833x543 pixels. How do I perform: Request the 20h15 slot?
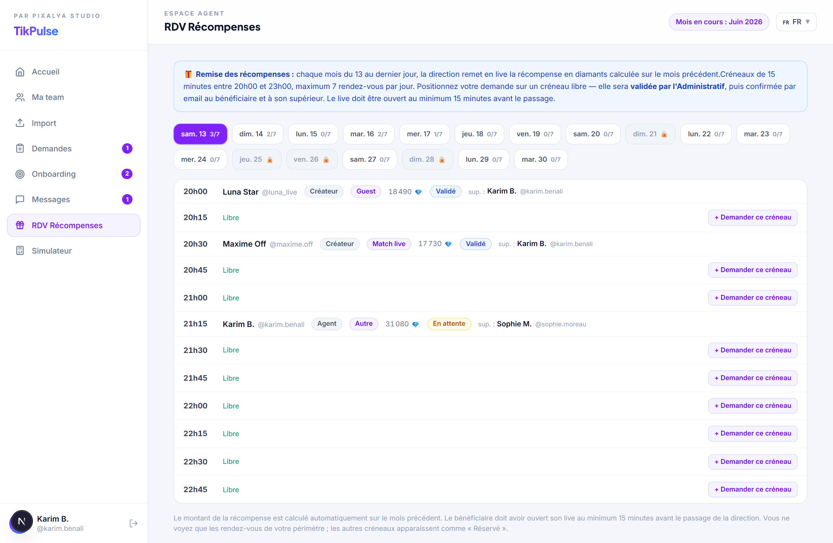(753, 218)
